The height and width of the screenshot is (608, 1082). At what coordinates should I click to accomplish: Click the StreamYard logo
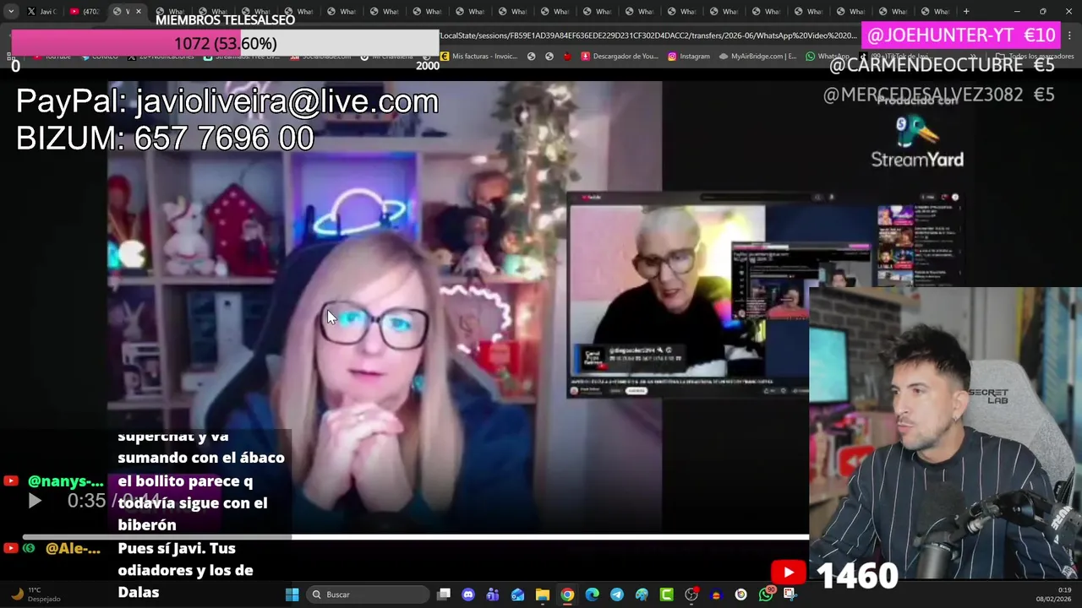pyautogui.click(x=917, y=142)
